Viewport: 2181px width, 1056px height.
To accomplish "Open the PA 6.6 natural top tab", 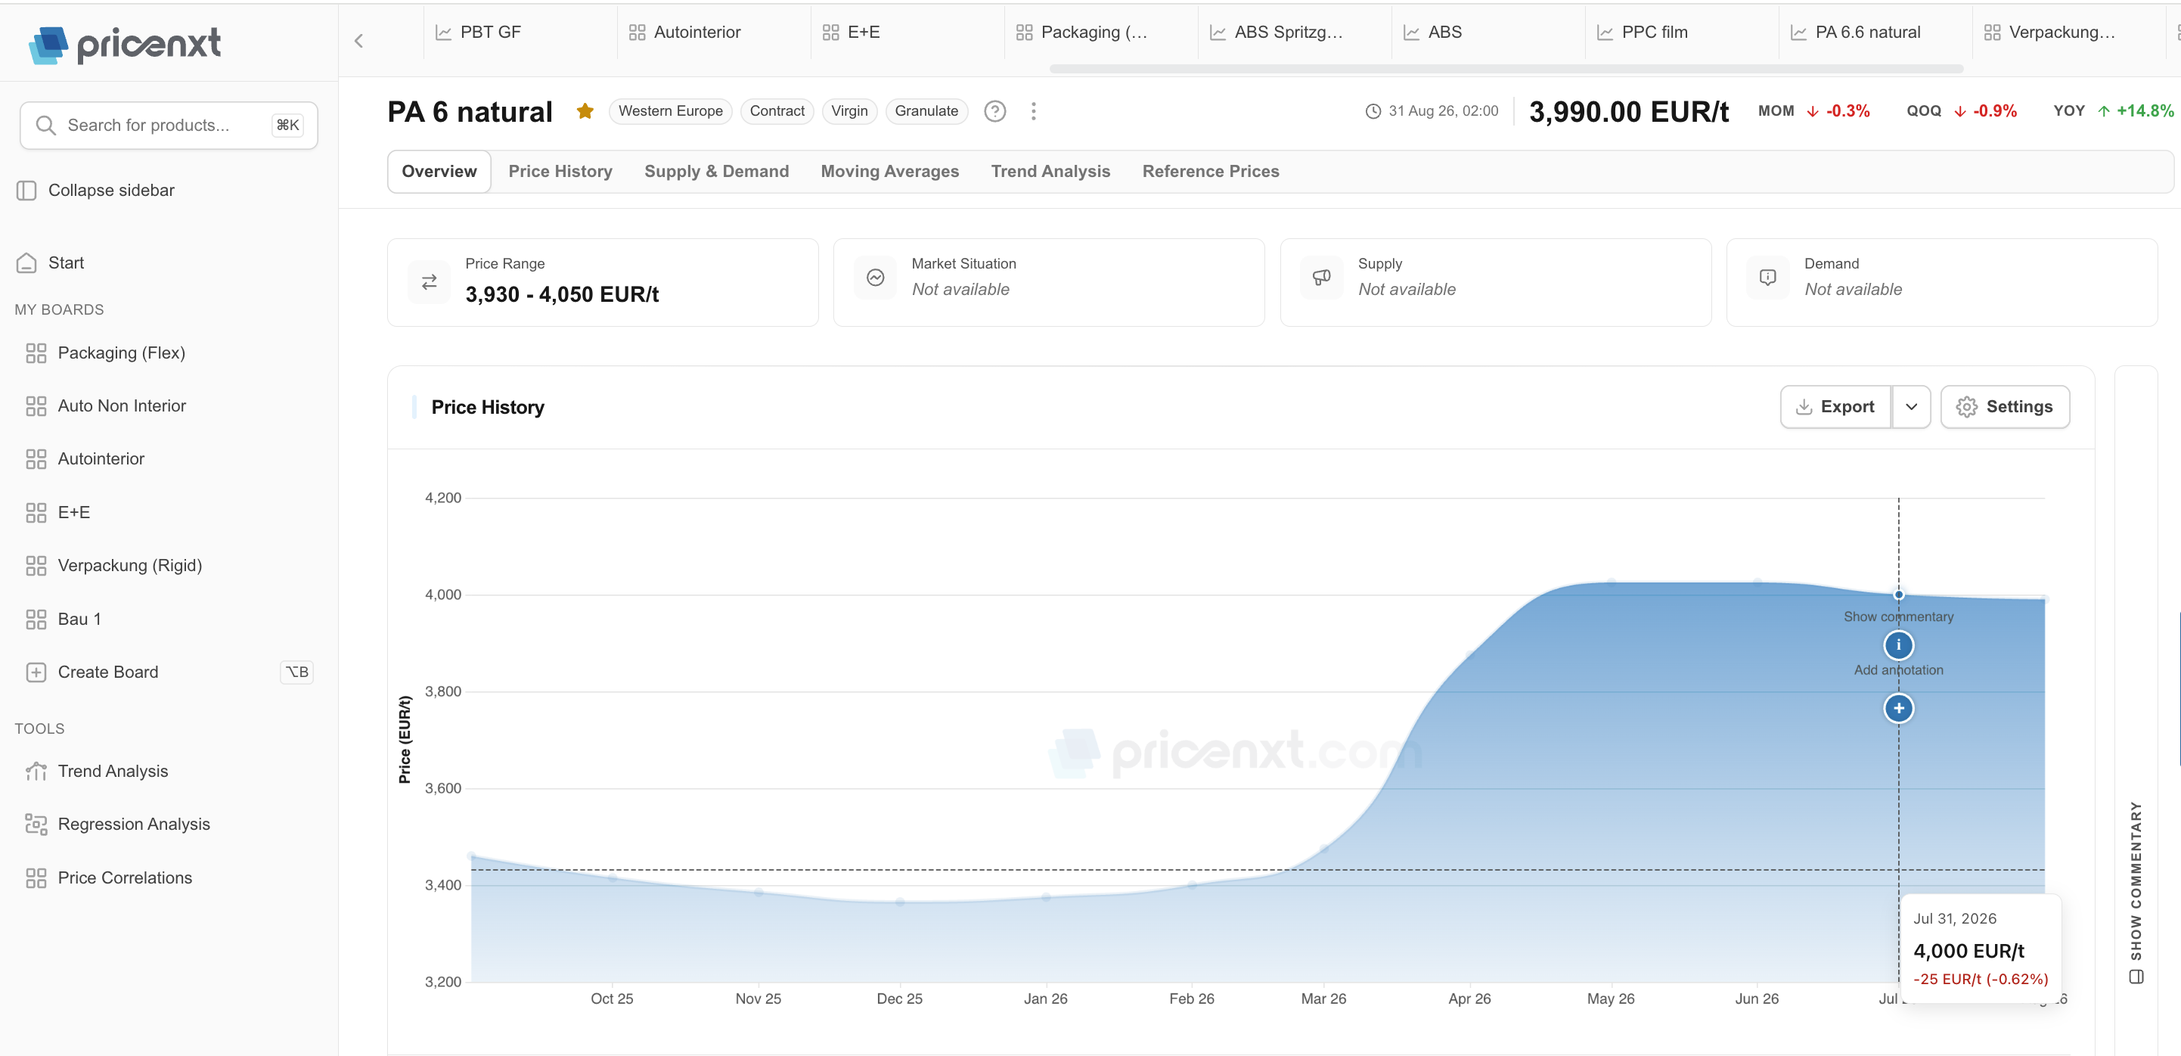I will pyautogui.click(x=1875, y=33).
